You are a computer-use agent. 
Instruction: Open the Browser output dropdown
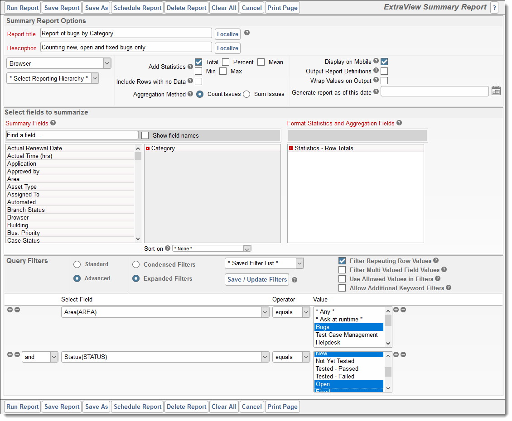coord(59,63)
